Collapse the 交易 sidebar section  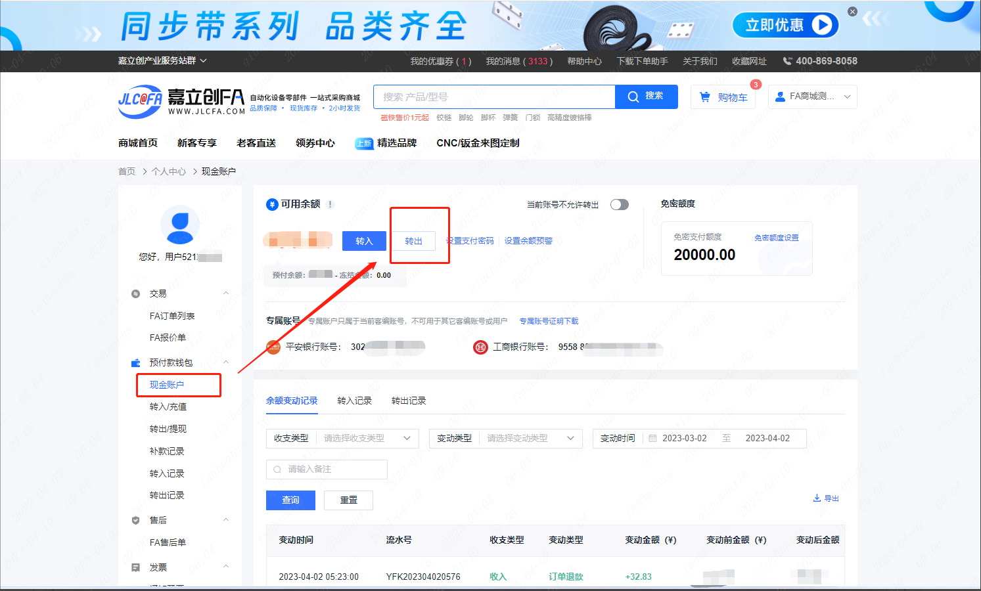click(225, 294)
